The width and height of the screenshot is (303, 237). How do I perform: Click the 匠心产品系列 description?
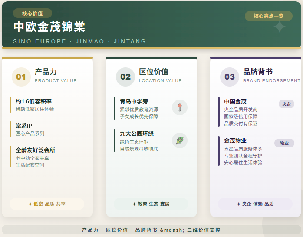click(x=30, y=134)
